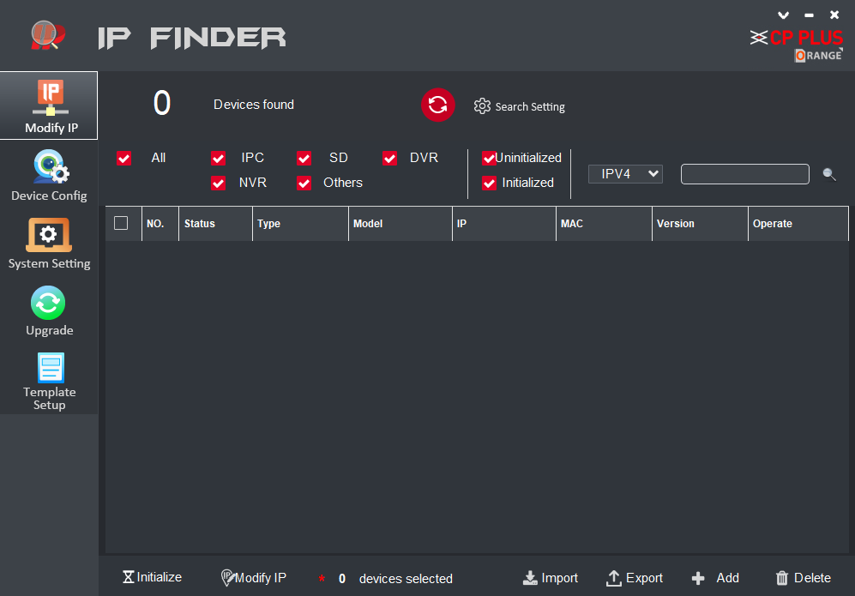Click the Delete trash icon
This screenshot has height=596, width=855.
[x=781, y=578]
